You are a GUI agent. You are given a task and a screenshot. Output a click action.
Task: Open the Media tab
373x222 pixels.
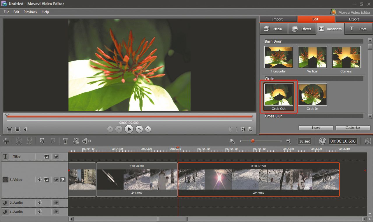[x=273, y=29]
